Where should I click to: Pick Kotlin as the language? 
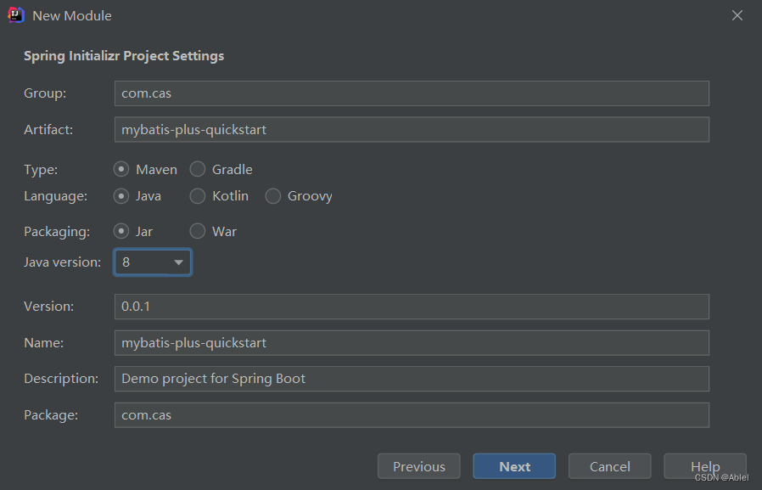198,196
